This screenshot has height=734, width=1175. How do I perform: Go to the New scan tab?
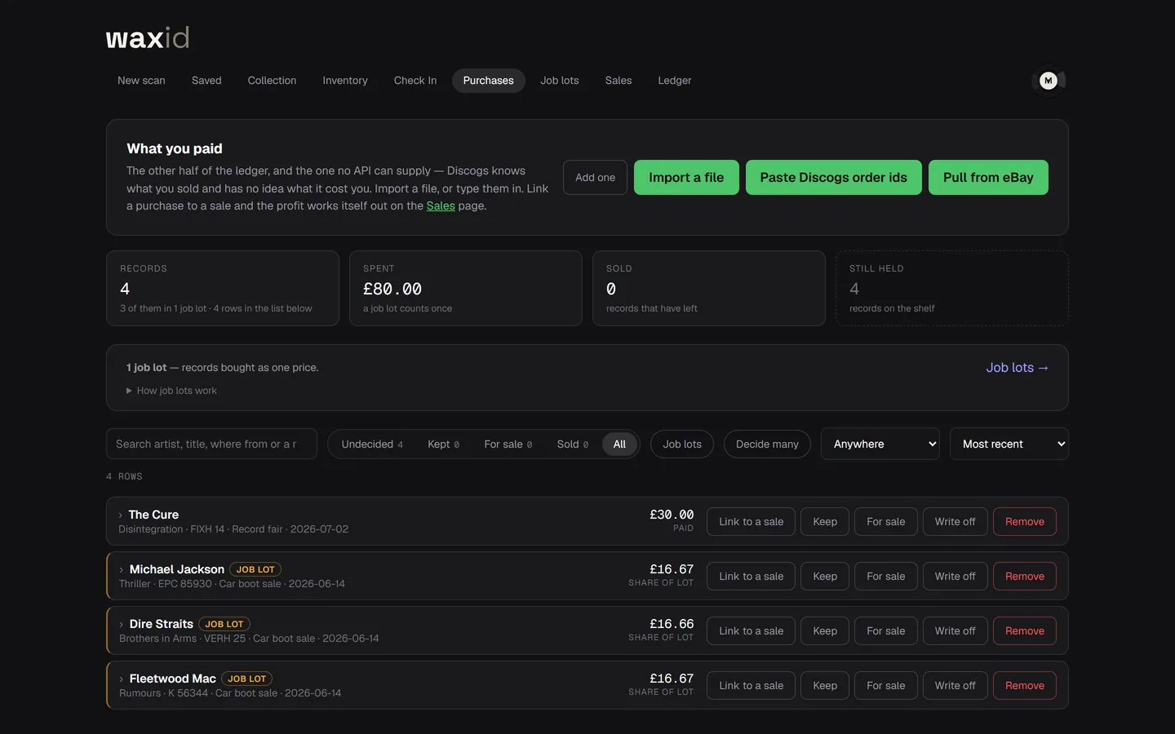[x=141, y=81]
